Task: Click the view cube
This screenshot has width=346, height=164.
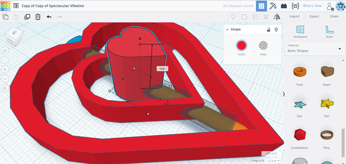Action: click(14, 37)
